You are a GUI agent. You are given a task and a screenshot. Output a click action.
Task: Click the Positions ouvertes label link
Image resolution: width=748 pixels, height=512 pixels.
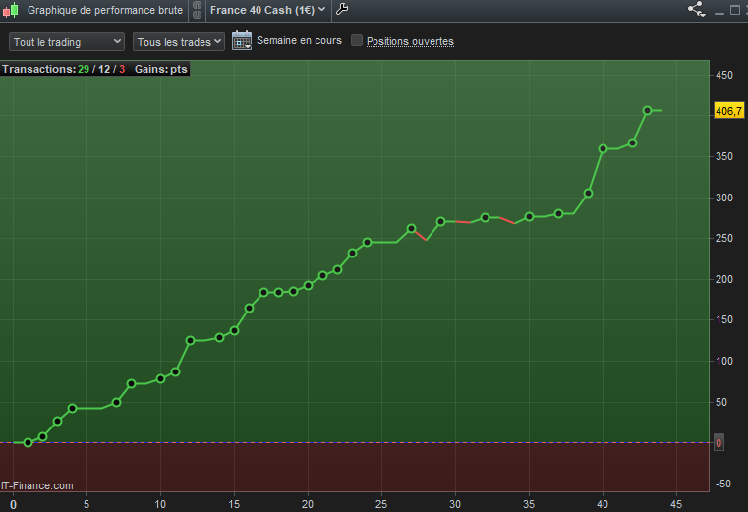(410, 41)
